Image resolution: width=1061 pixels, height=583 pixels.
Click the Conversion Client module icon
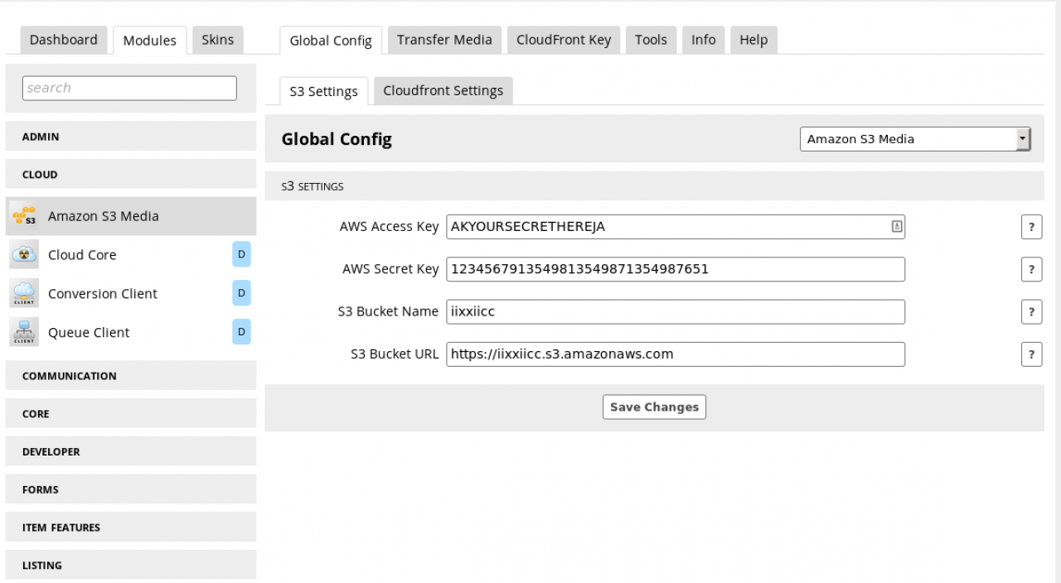(x=24, y=294)
